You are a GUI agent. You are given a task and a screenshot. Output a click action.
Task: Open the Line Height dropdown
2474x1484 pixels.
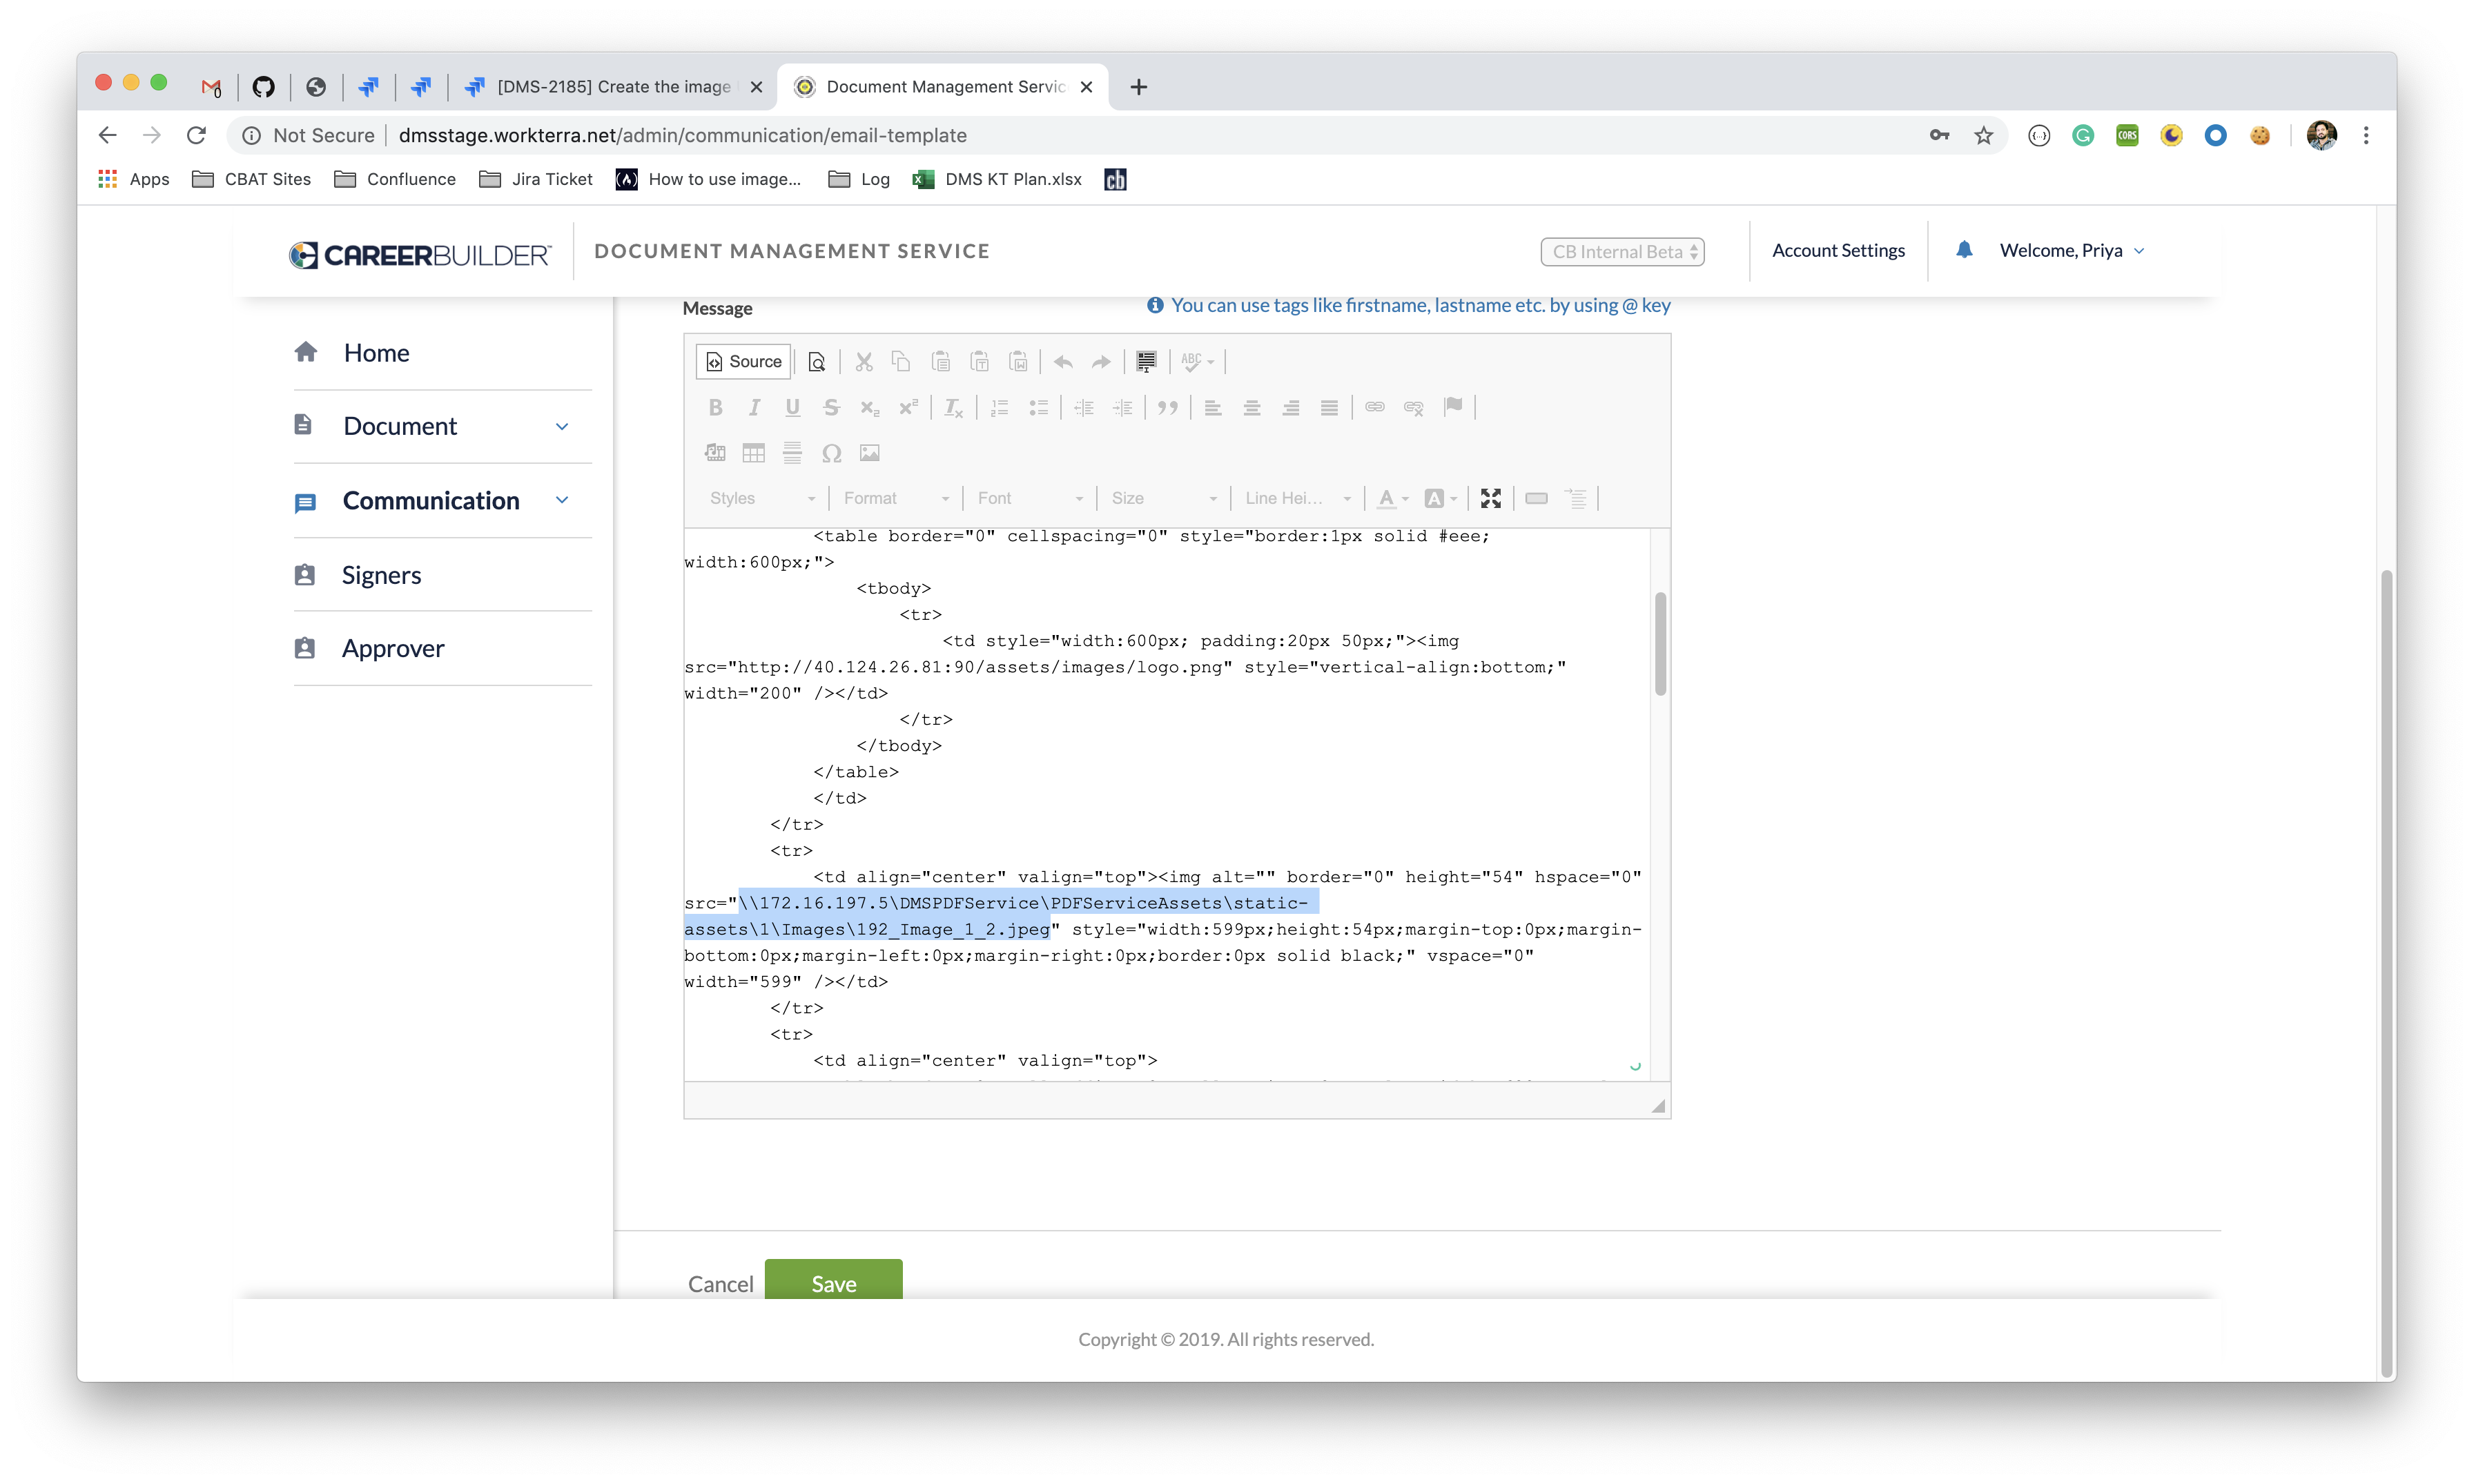(x=1298, y=498)
